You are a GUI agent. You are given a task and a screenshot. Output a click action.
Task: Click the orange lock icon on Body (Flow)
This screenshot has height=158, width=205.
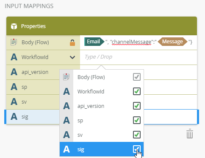72,42
